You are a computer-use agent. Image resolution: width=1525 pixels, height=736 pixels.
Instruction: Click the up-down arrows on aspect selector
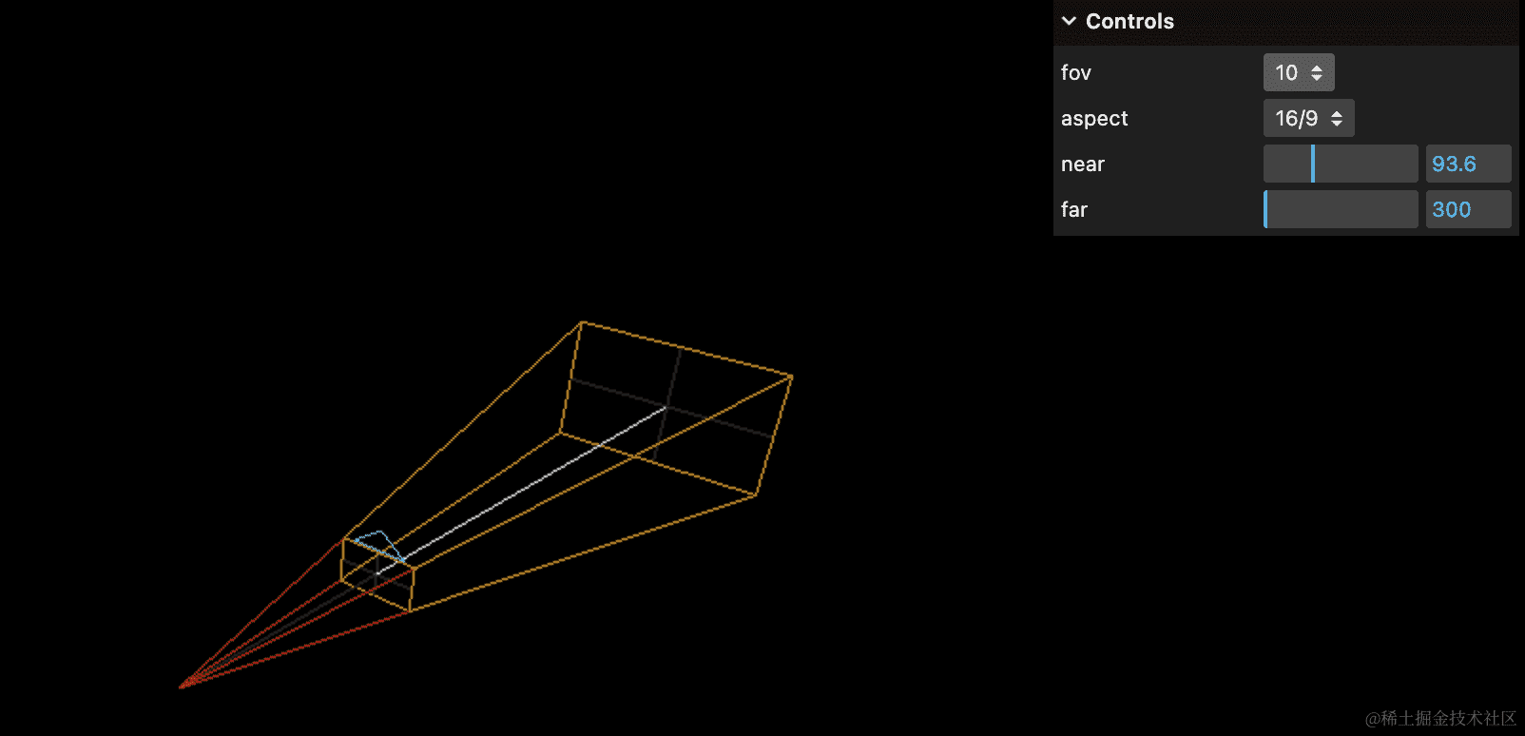click(x=1337, y=118)
